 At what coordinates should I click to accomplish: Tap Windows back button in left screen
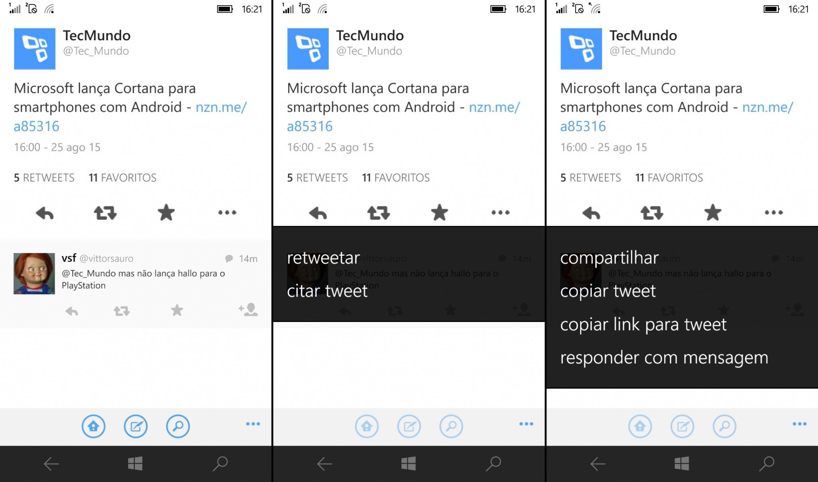tap(51, 464)
